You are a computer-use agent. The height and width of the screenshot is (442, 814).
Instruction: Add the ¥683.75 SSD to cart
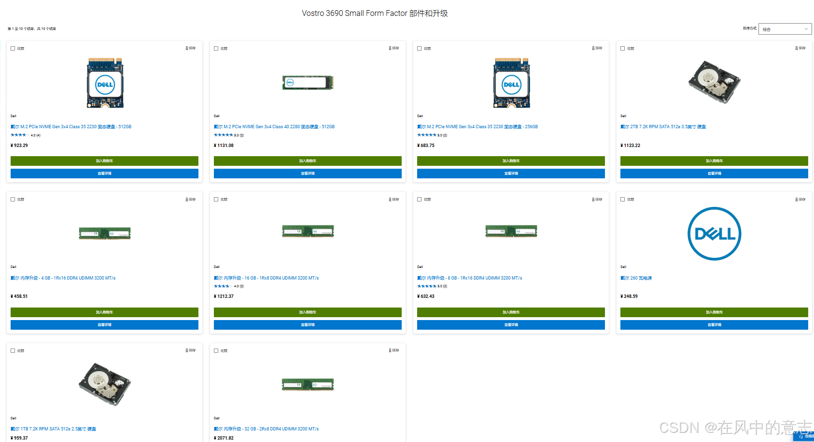pos(511,161)
